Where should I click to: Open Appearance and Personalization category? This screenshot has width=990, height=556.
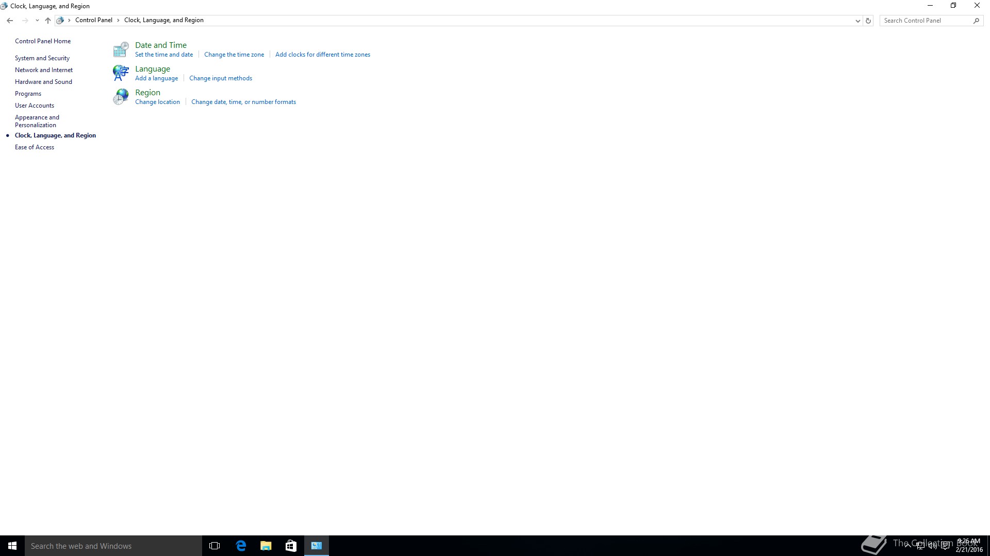click(37, 121)
